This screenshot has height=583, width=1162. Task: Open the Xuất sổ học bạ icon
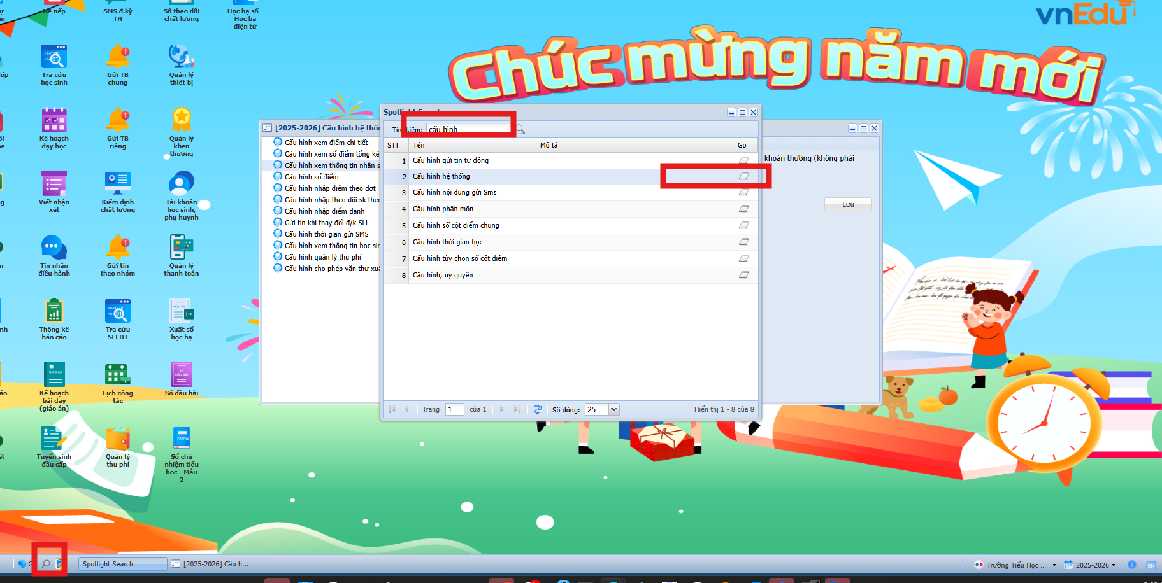pyautogui.click(x=182, y=320)
